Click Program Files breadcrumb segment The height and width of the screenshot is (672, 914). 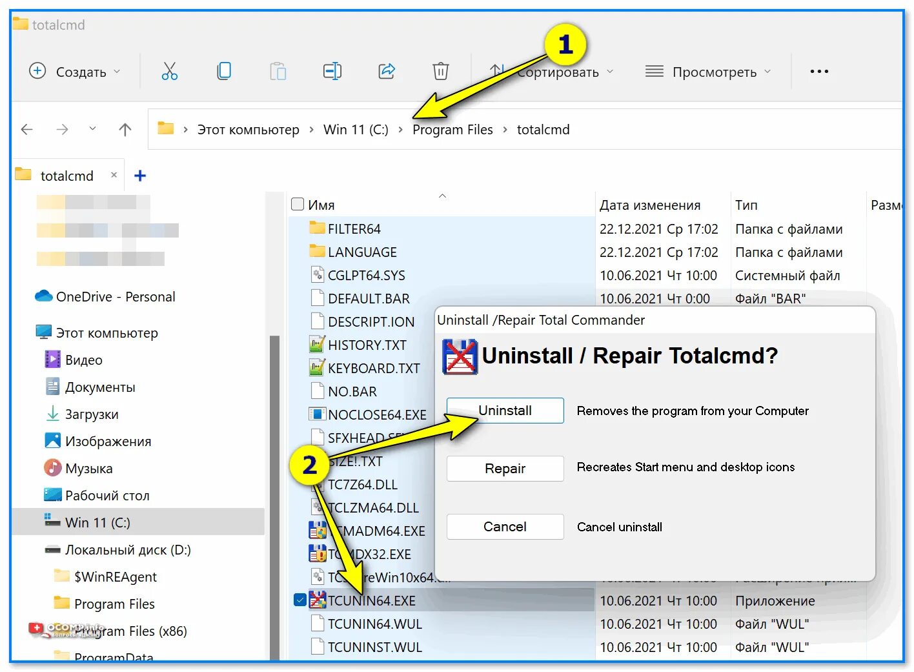coord(452,130)
